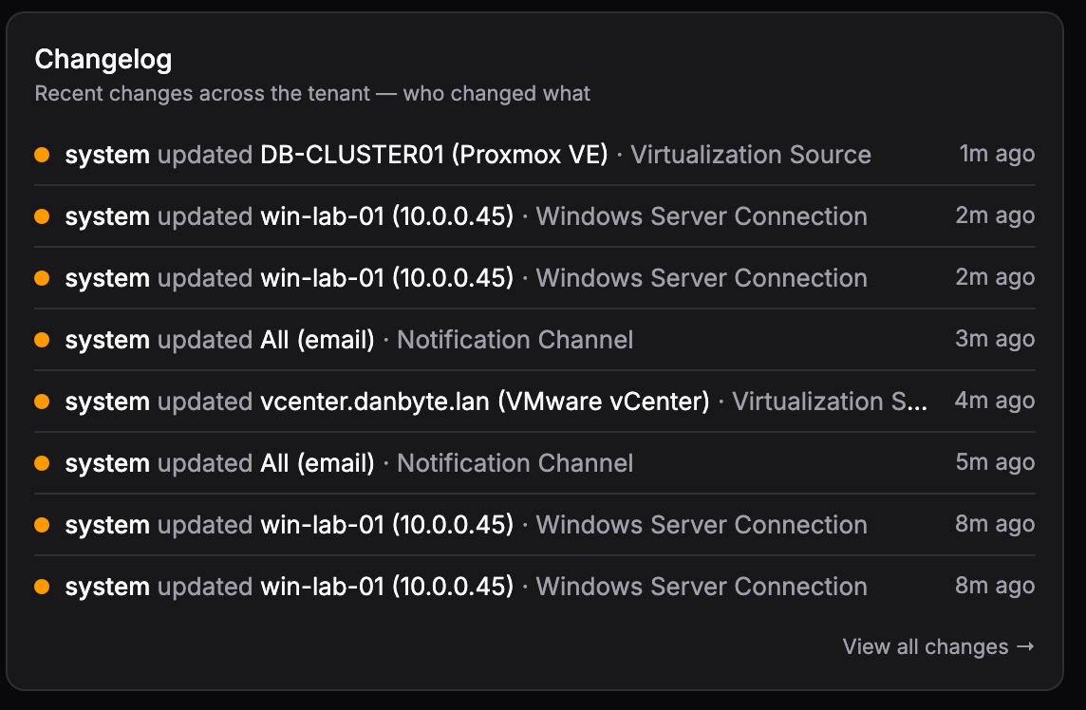Click truncated Virtualization S... label
1086x710 pixels.
click(x=830, y=402)
